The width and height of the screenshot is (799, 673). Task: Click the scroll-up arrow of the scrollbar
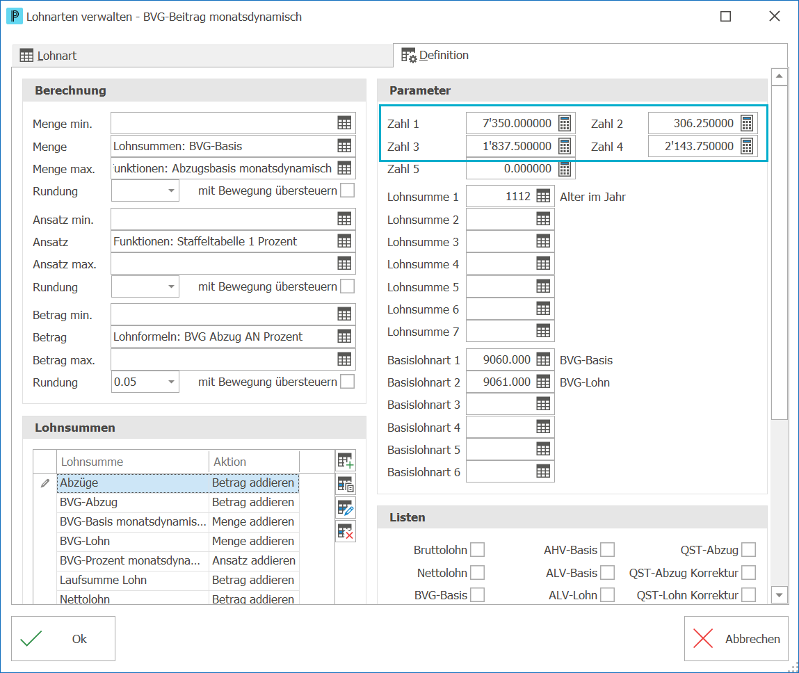click(779, 76)
